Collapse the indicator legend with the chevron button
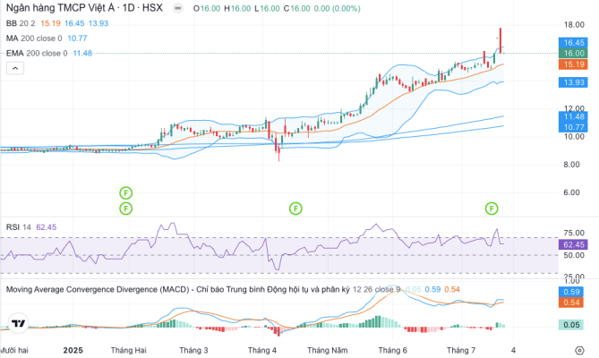599x358 pixels. pos(15,68)
